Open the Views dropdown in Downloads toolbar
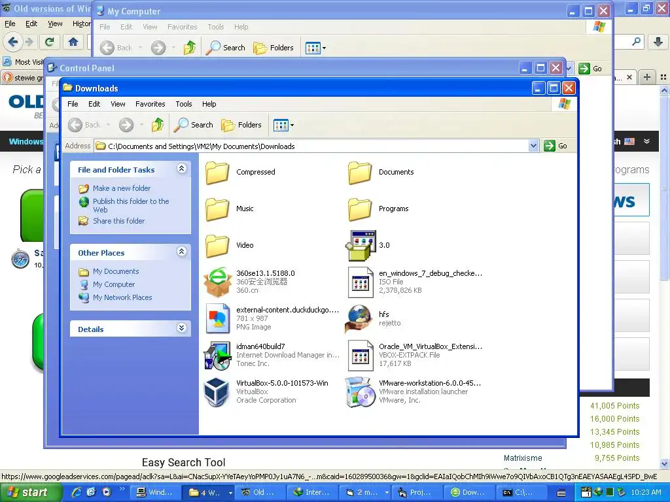This screenshot has height=502, width=670. tap(283, 125)
